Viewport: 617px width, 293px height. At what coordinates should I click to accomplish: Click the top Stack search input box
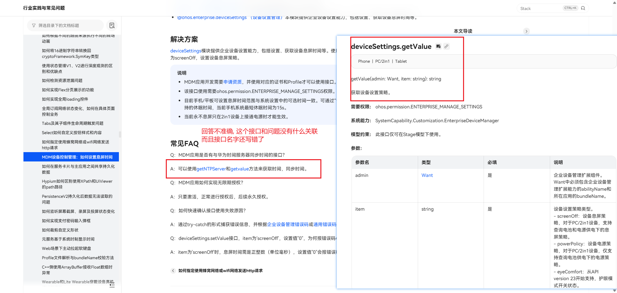tap(553, 8)
